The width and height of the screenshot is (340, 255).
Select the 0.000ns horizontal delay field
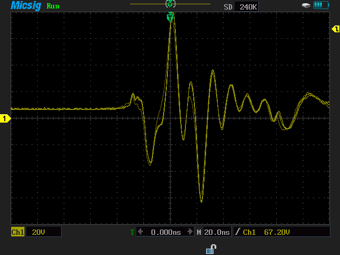[x=166, y=232]
